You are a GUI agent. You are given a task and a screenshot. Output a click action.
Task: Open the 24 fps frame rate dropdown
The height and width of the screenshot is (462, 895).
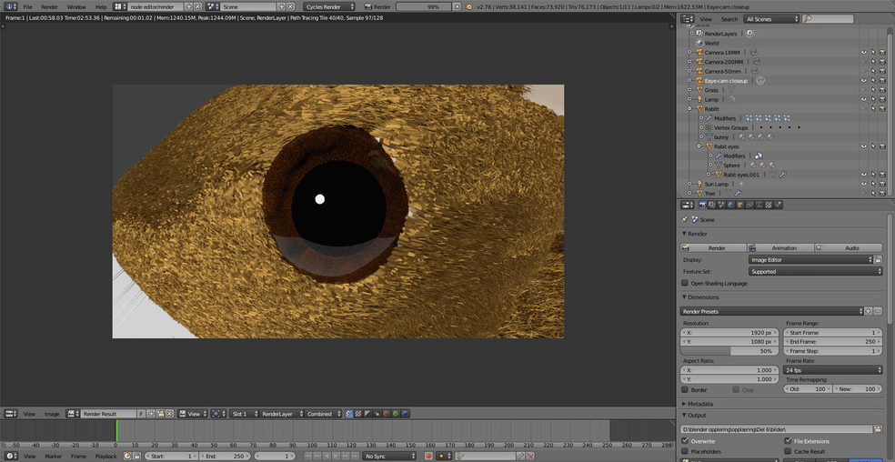pos(833,370)
